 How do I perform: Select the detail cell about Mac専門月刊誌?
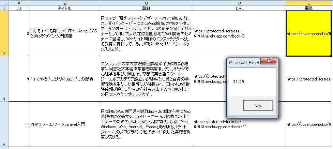pos(146,124)
